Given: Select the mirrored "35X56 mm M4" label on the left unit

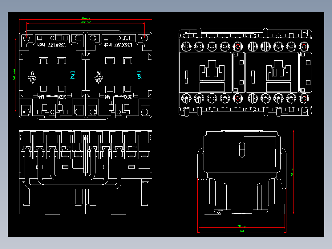Looking at the screenshot, I should click(x=52, y=97).
